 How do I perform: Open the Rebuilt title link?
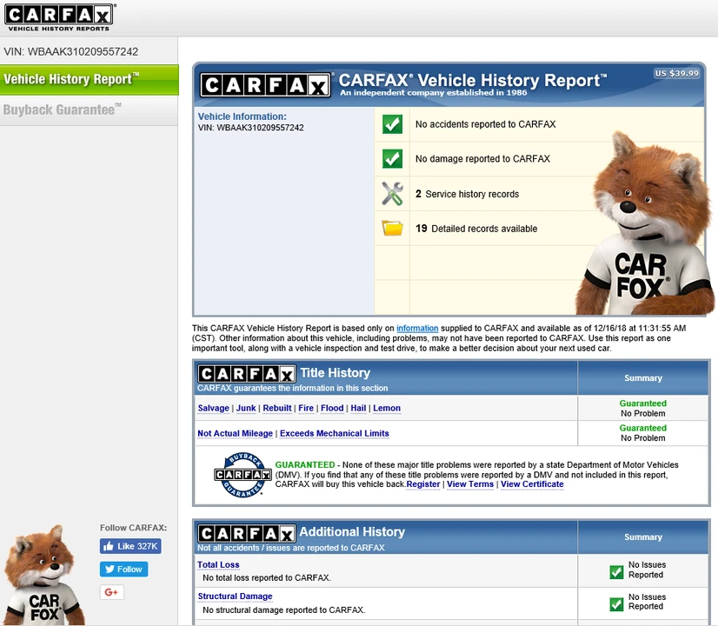pos(277,408)
